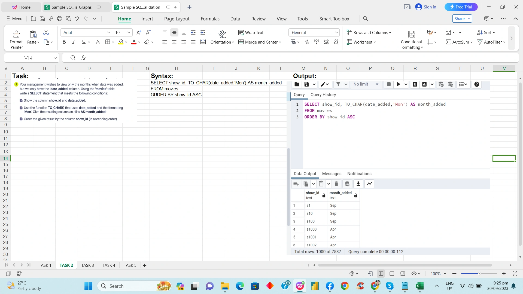
Task: Toggle bold formatting in the ribbon
Action: [x=64, y=42]
